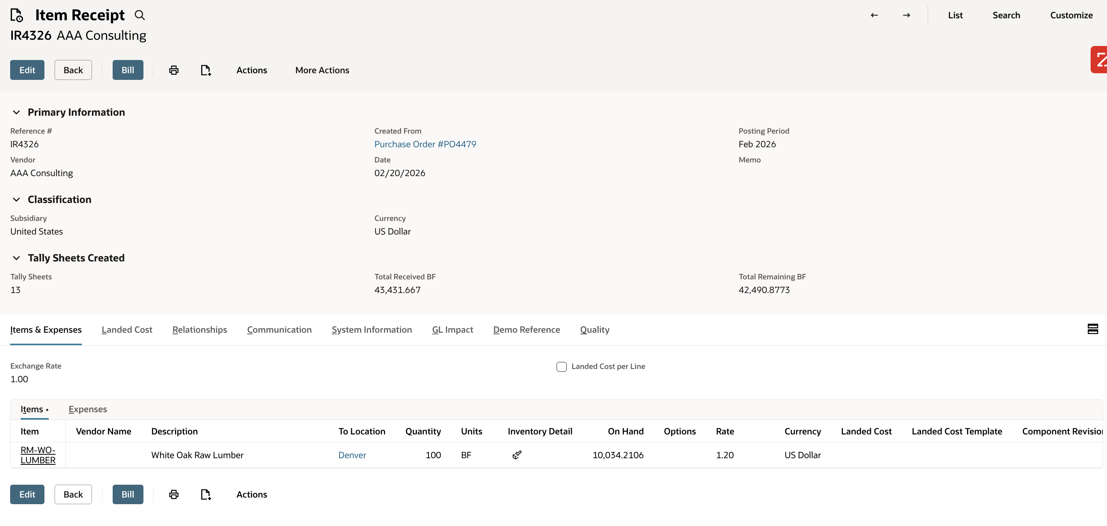Go to previous record with left arrow
Image resolution: width=1107 pixels, height=526 pixels.
tap(874, 15)
